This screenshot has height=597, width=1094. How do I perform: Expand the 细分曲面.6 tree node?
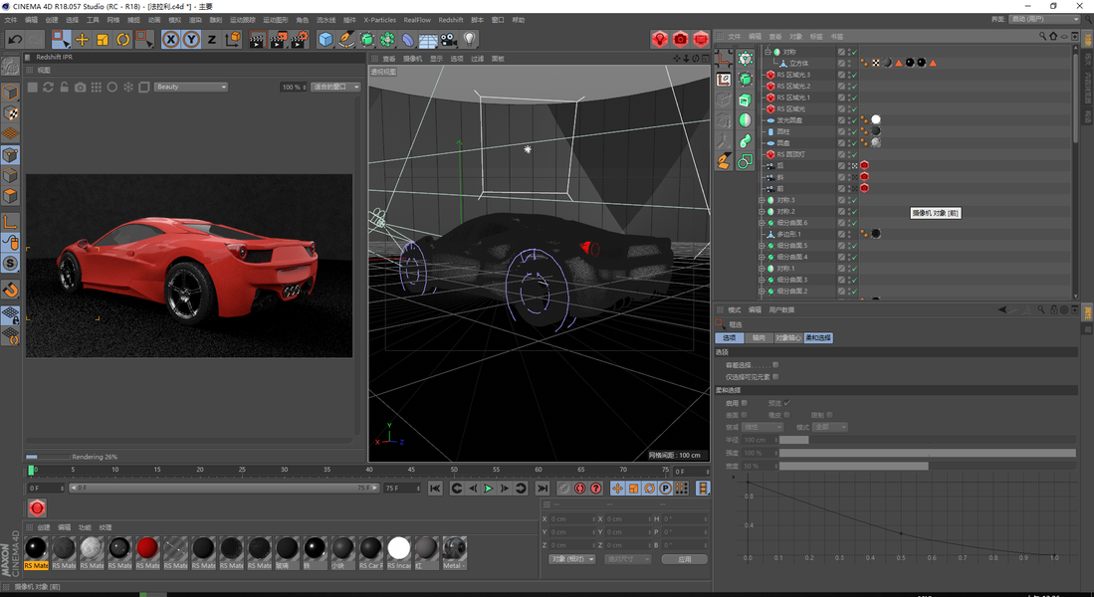[x=762, y=223]
